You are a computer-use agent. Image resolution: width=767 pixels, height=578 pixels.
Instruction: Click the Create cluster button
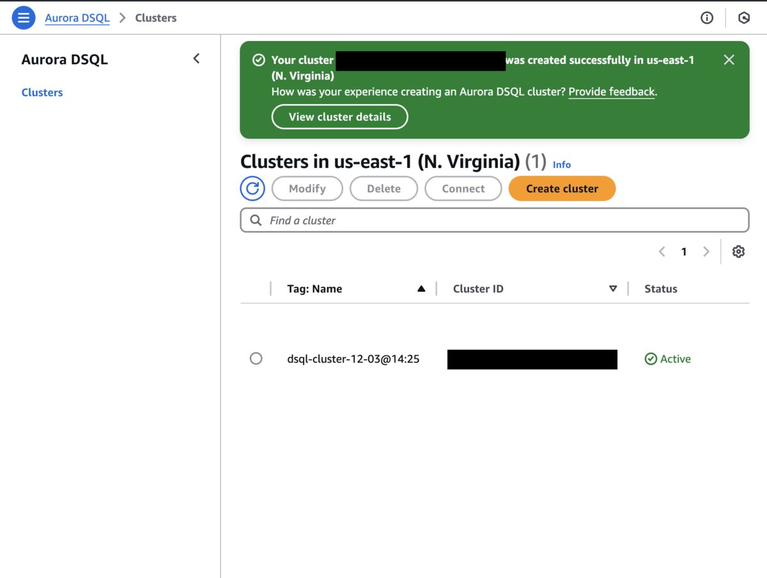(x=562, y=188)
